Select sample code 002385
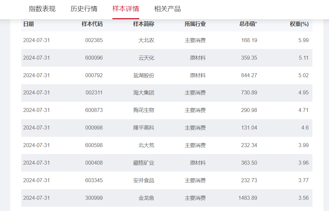 point(94,40)
